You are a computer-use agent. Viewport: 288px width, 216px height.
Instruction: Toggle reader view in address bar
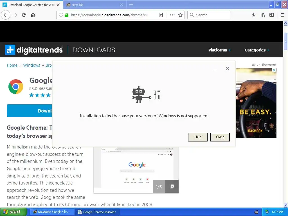[x=161, y=15]
